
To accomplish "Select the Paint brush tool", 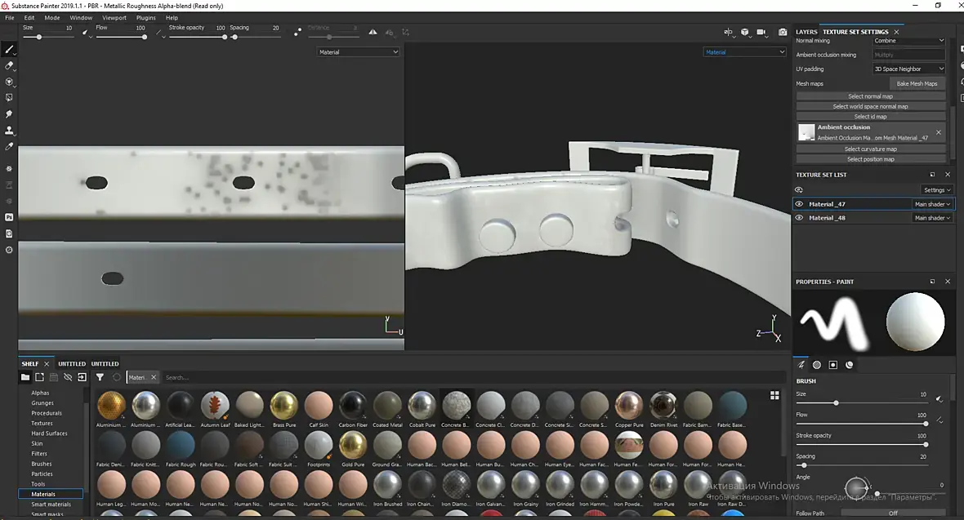I will point(9,49).
